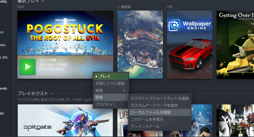Expand the 最近プレイ shelf dropdown
254x137 pixels.
point(43,1)
